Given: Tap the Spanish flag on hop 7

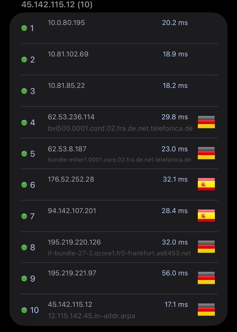Looking at the screenshot, I should click(206, 216).
